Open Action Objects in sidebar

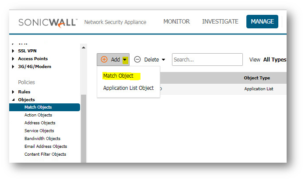[38, 115]
